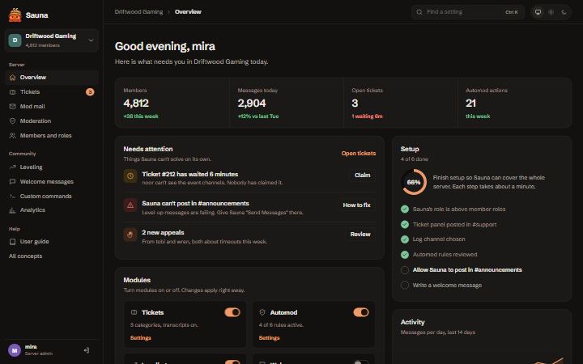
Task: Click 'Ticket #212 has waited 6 minutes' title
Action: click(x=190, y=174)
